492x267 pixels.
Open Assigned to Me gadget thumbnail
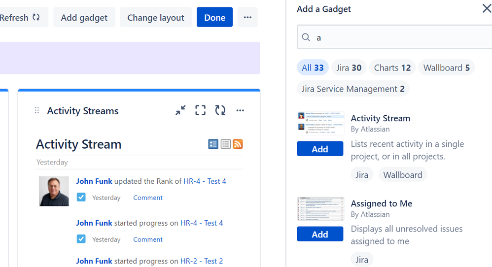[x=320, y=209]
